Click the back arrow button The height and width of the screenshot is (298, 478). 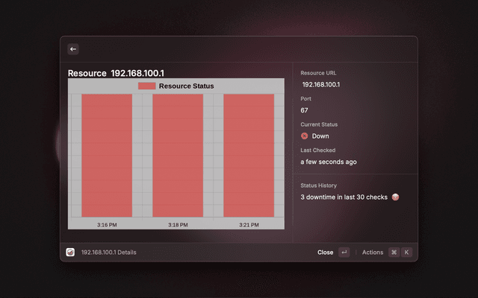[73, 49]
